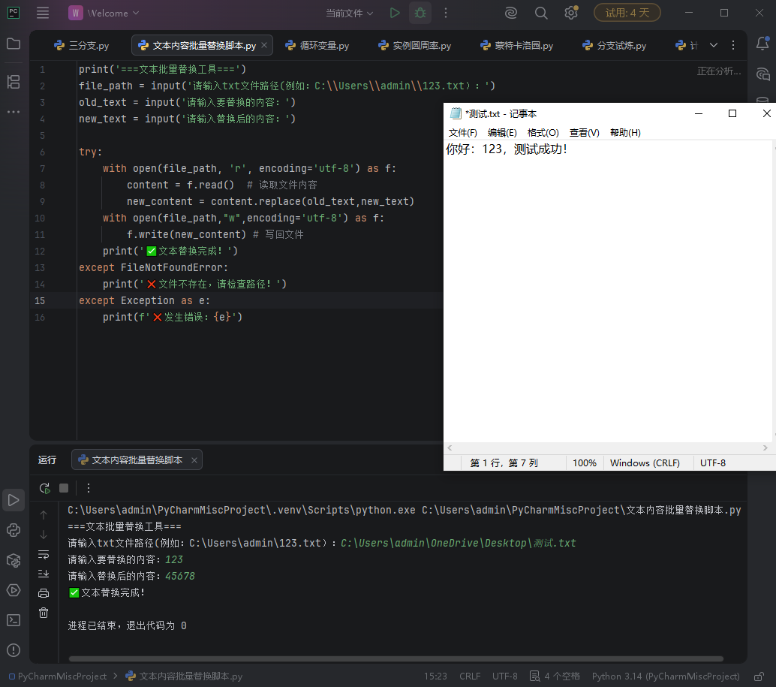
Task: Show more tool windows ellipsis in left sidebar
Action: click(14, 112)
